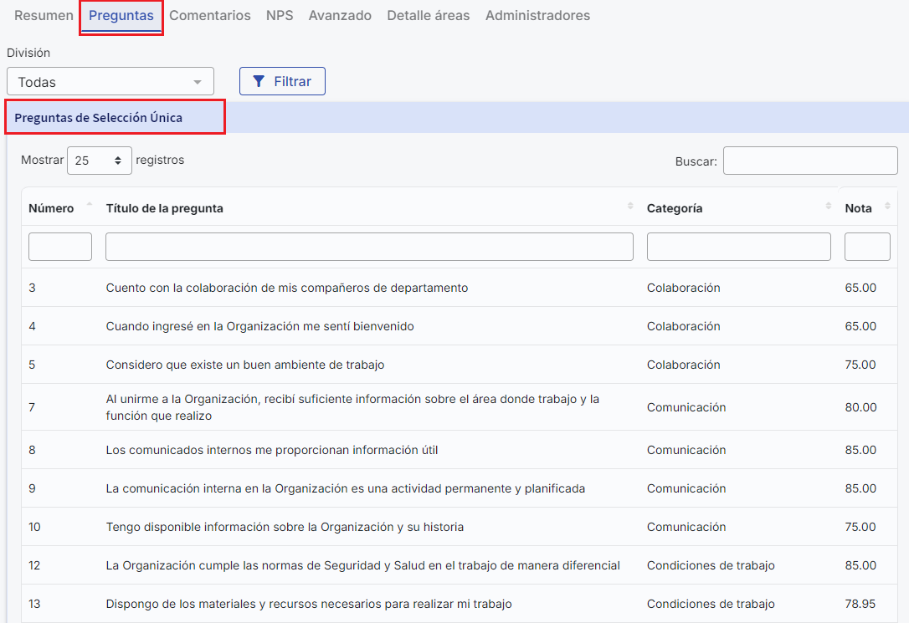Open the División dropdown set to Todas
The image size is (909, 623).
point(110,82)
